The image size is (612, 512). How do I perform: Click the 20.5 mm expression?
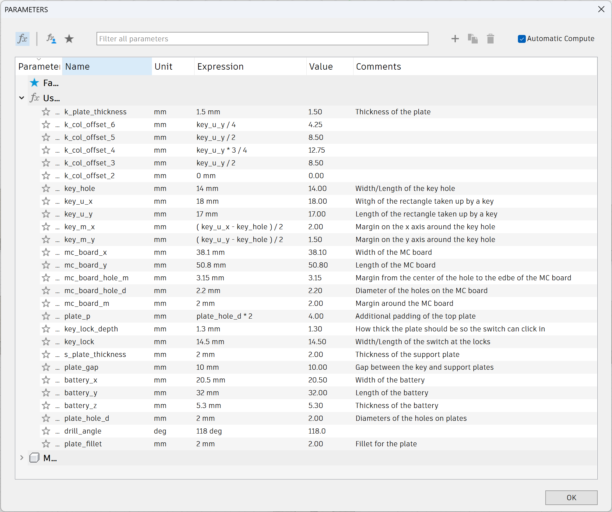(x=211, y=380)
